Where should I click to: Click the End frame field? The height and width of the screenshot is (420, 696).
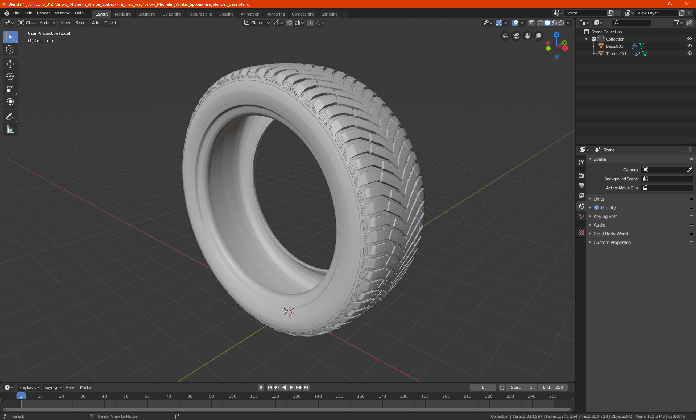point(552,387)
